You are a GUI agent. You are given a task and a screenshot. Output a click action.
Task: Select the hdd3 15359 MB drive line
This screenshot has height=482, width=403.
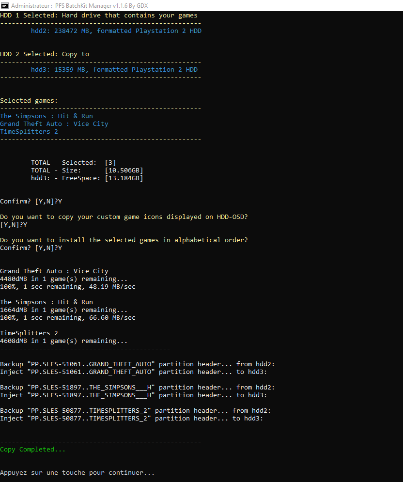click(114, 70)
